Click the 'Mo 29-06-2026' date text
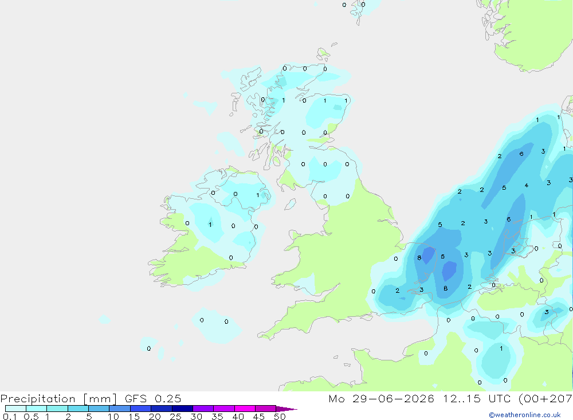The height and width of the screenshot is (420, 573). coord(382,399)
